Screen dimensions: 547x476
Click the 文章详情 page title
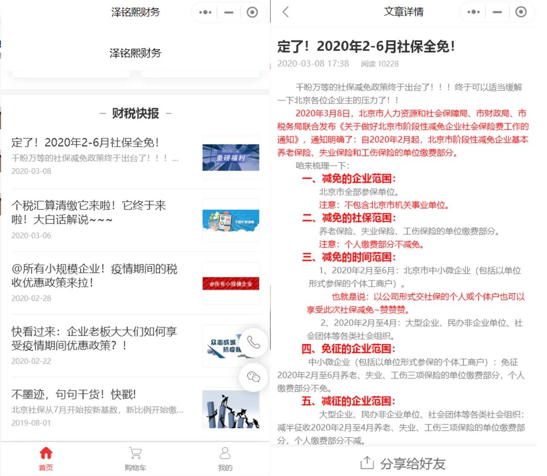[x=404, y=12]
